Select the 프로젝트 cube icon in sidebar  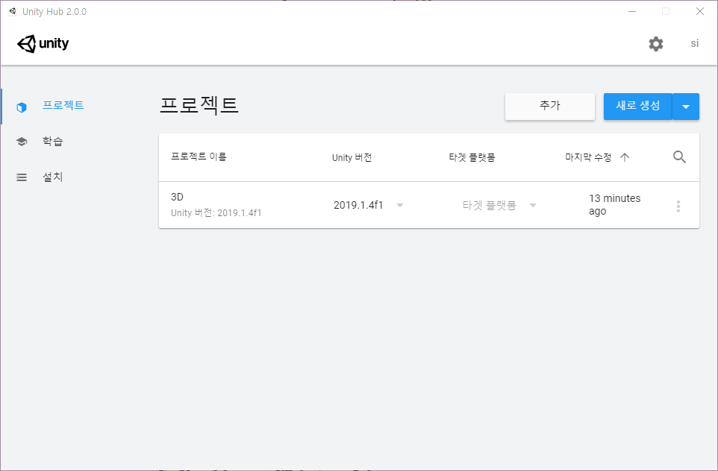pyautogui.click(x=22, y=107)
